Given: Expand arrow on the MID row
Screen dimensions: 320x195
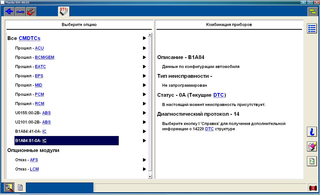Looking at the screenshot, I should (x=144, y=85).
